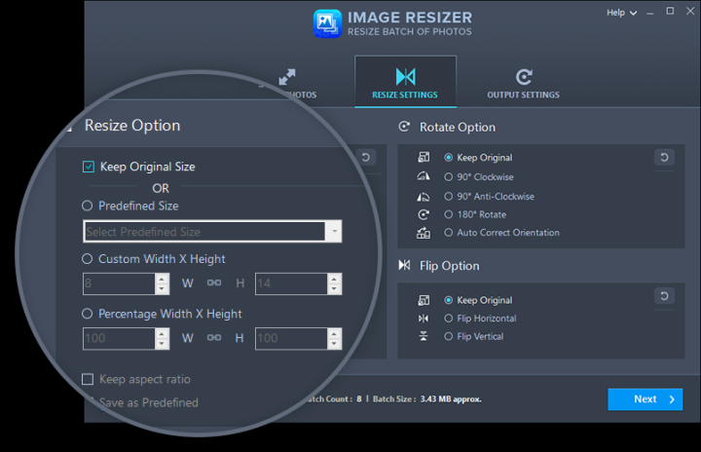This screenshot has width=701, height=452.
Task: Click the 180° Rotate icon
Action: [x=424, y=214]
